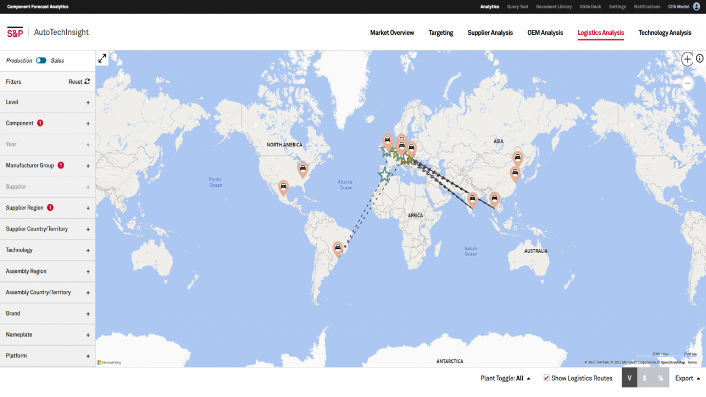706x397 pixels.
Task: Toggle the Production/Sales switch
Action: pos(41,61)
